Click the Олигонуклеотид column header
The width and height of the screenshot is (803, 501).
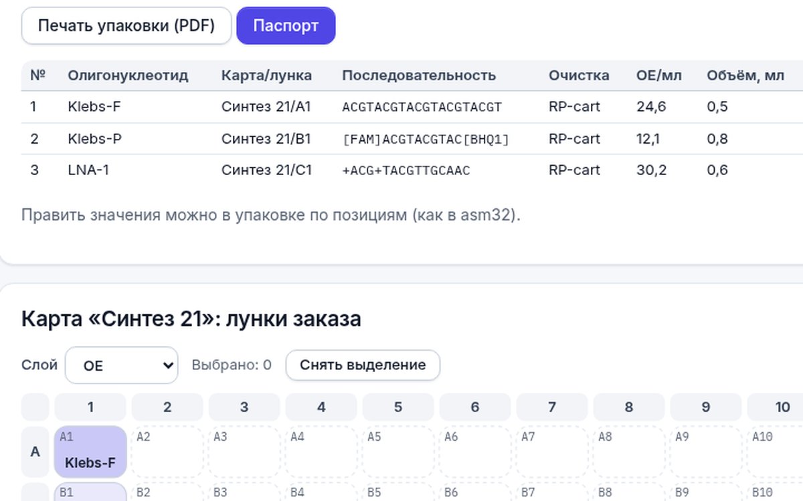128,75
